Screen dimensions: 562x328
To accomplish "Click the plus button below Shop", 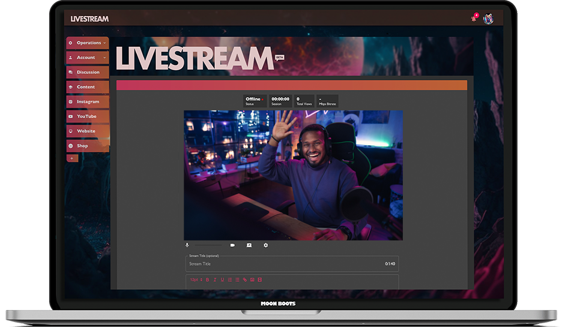I will click(x=72, y=158).
